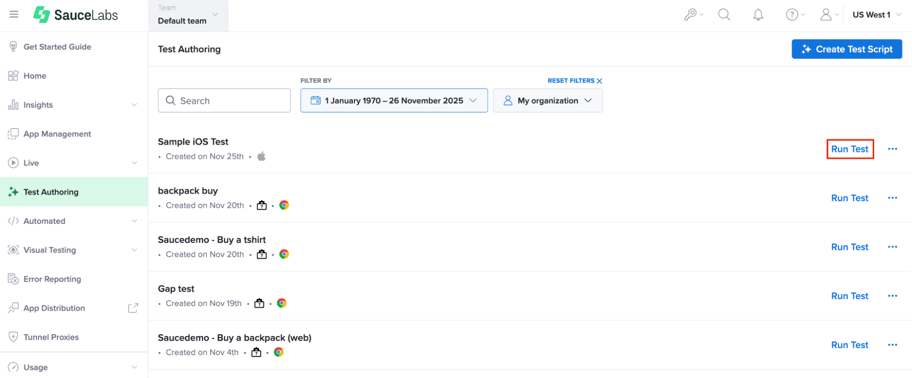Switch the US West 1 region dropdown
The image size is (912, 378).
(876, 15)
